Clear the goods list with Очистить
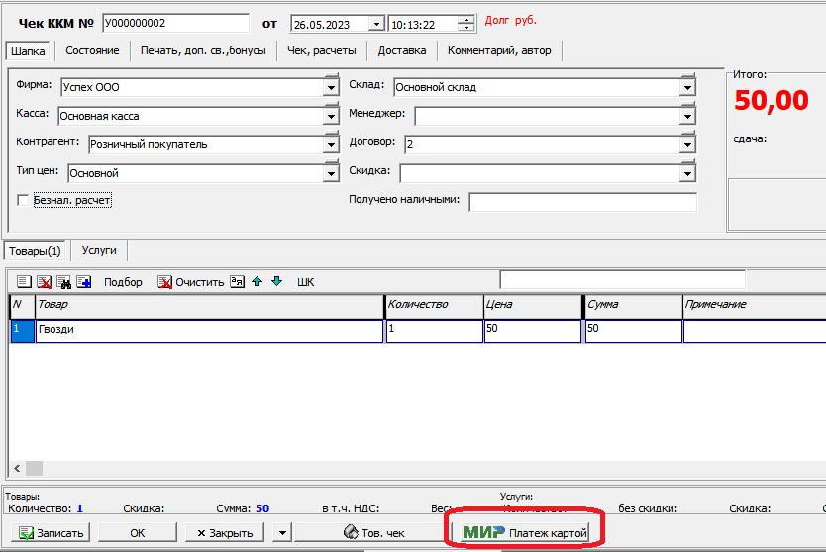This screenshot has height=552, width=826. (191, 282)
